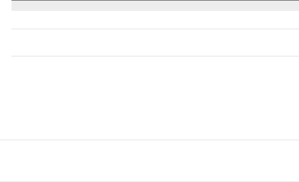
Task: Click the gray table header bar
Action: point(153,6)
